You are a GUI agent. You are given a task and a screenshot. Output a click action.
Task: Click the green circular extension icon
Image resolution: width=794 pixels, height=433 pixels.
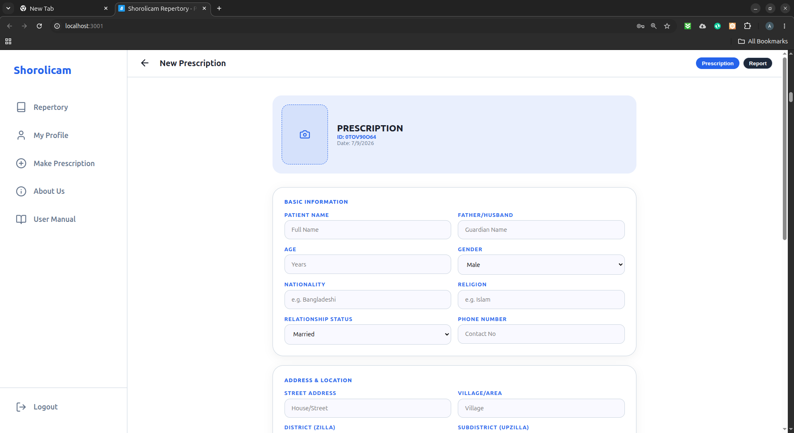717,26
